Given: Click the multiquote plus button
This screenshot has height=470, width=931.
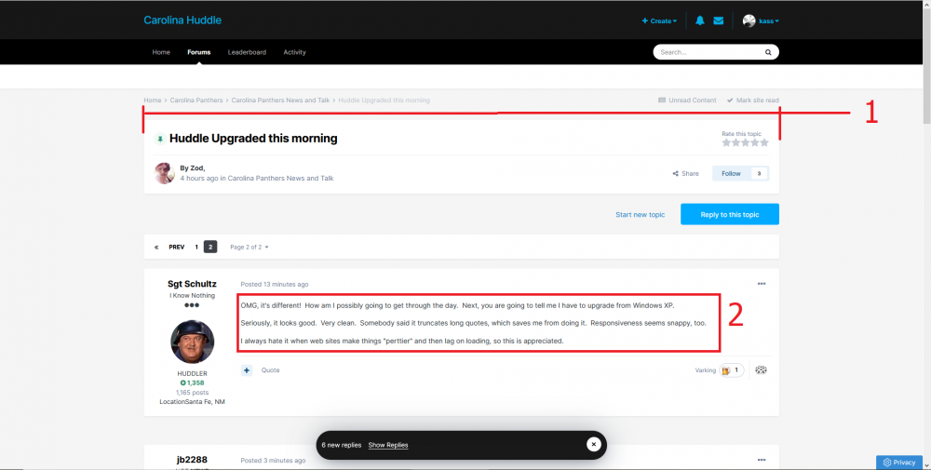Looking at the screenshot, I should coord(247,370).
